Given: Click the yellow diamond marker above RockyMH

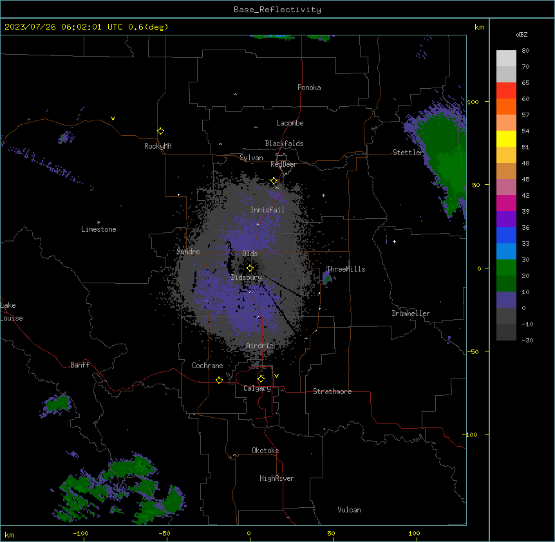Looking at the screenshot, I should [160, 131].
